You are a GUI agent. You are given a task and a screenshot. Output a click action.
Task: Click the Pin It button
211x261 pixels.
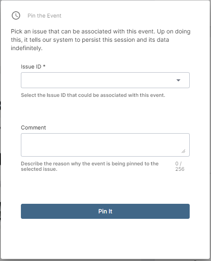click(x=105, y=211)
